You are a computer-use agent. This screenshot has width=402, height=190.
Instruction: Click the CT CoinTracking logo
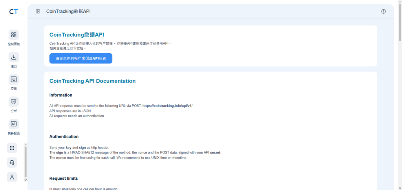tap(14, 11)
